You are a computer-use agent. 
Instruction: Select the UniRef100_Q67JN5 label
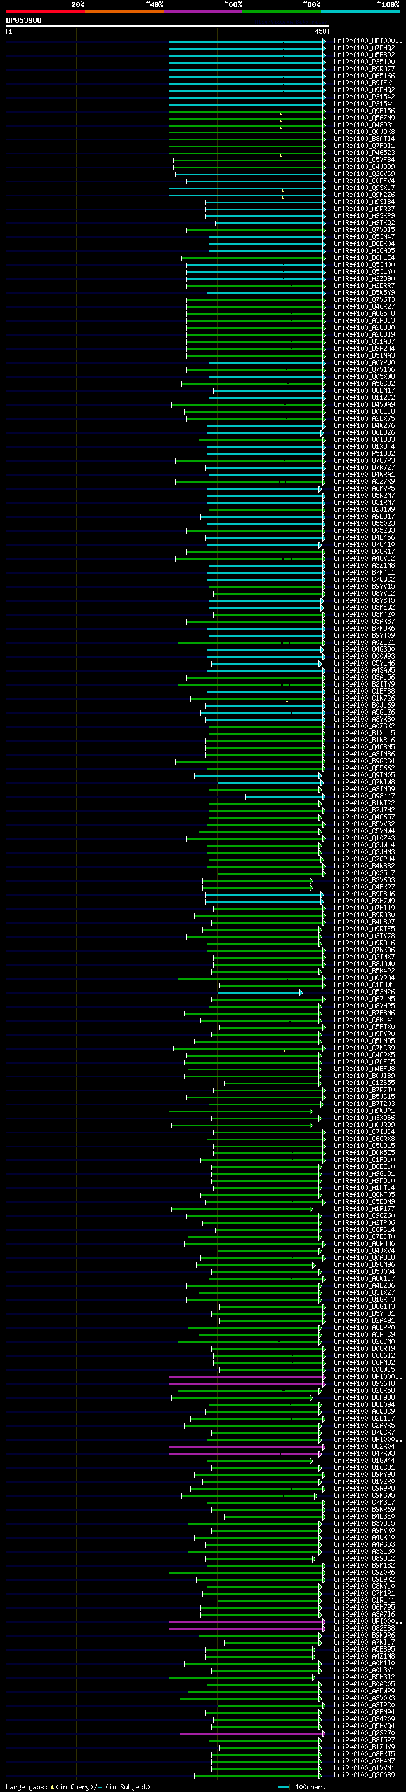point(363,999)
